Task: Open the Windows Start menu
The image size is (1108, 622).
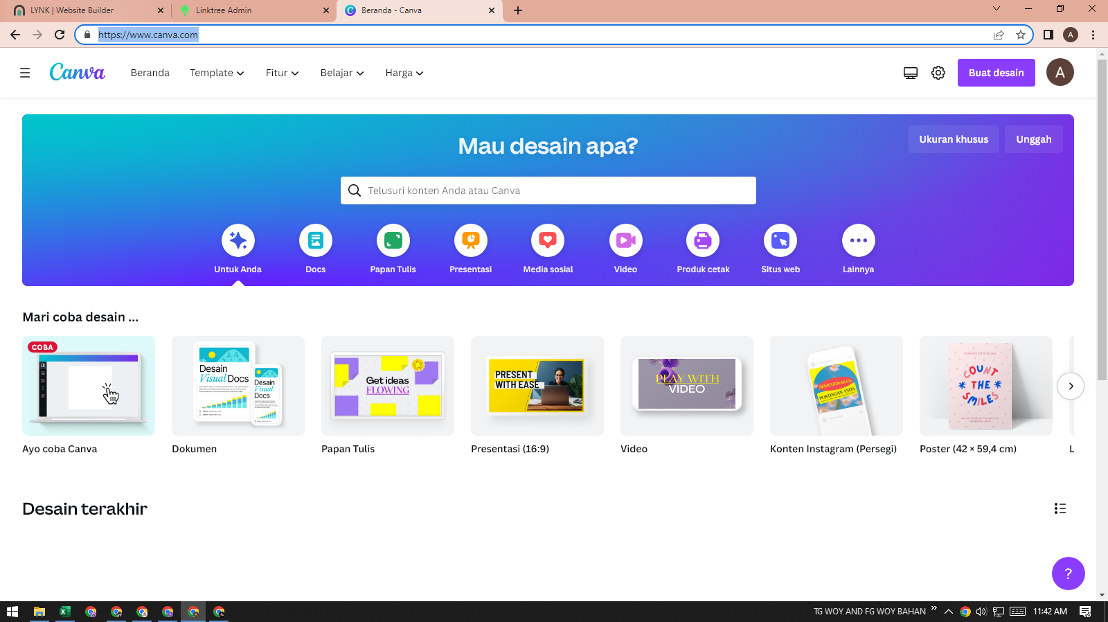Action: pyautogui.click(x=12, y=612)
